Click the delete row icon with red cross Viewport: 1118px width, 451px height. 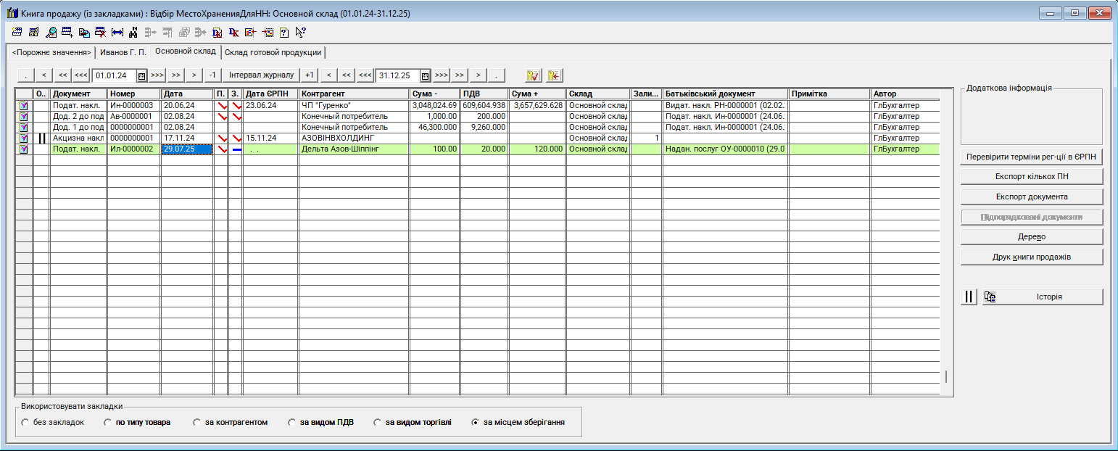tap(101, 32)
